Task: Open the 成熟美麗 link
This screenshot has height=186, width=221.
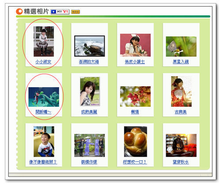Action: click(89, 112)
